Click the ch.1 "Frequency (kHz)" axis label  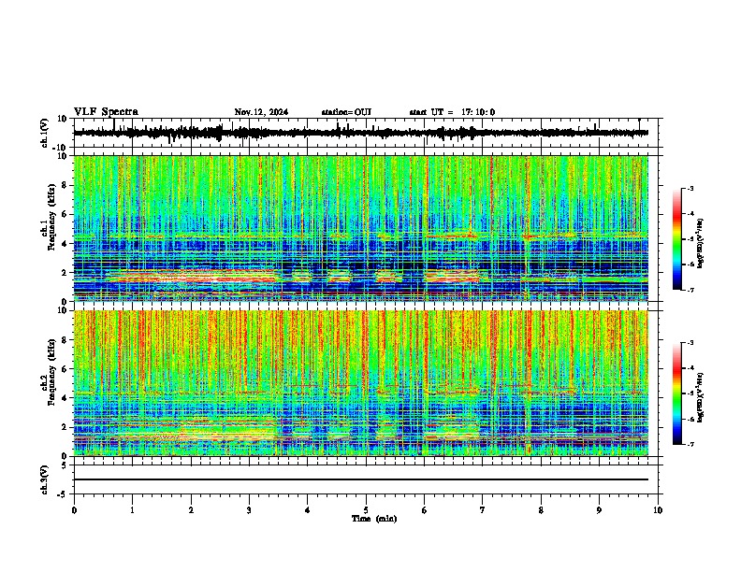click(x=51, y=218)
